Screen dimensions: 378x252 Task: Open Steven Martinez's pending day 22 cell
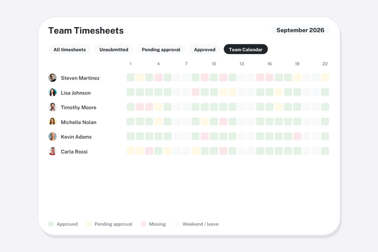pyautogui.click(x=325, y=77)
